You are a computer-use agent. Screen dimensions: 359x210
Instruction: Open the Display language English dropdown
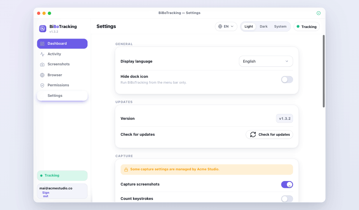click(x=266, y=61)
